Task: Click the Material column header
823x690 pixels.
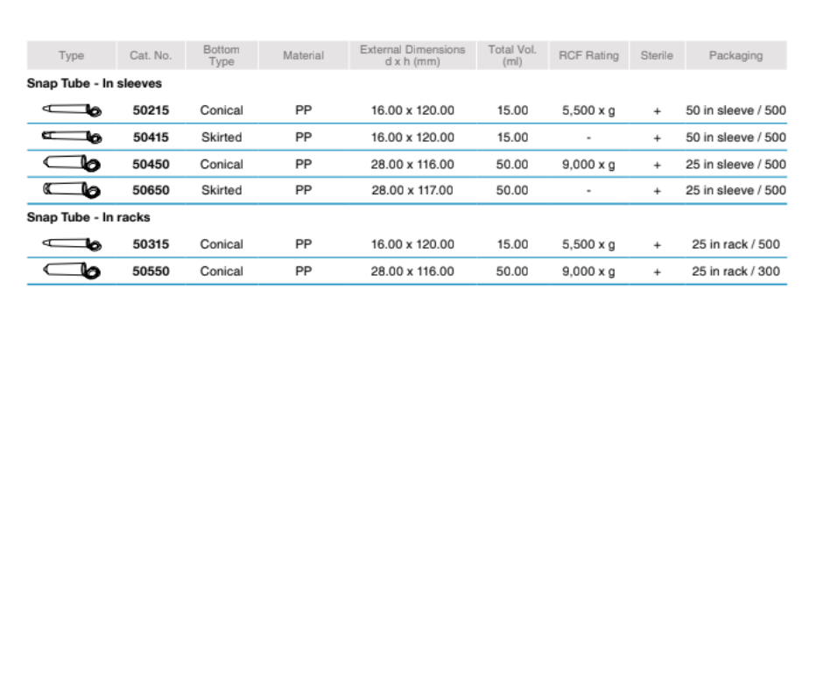Action: click(x=303, y=55)
